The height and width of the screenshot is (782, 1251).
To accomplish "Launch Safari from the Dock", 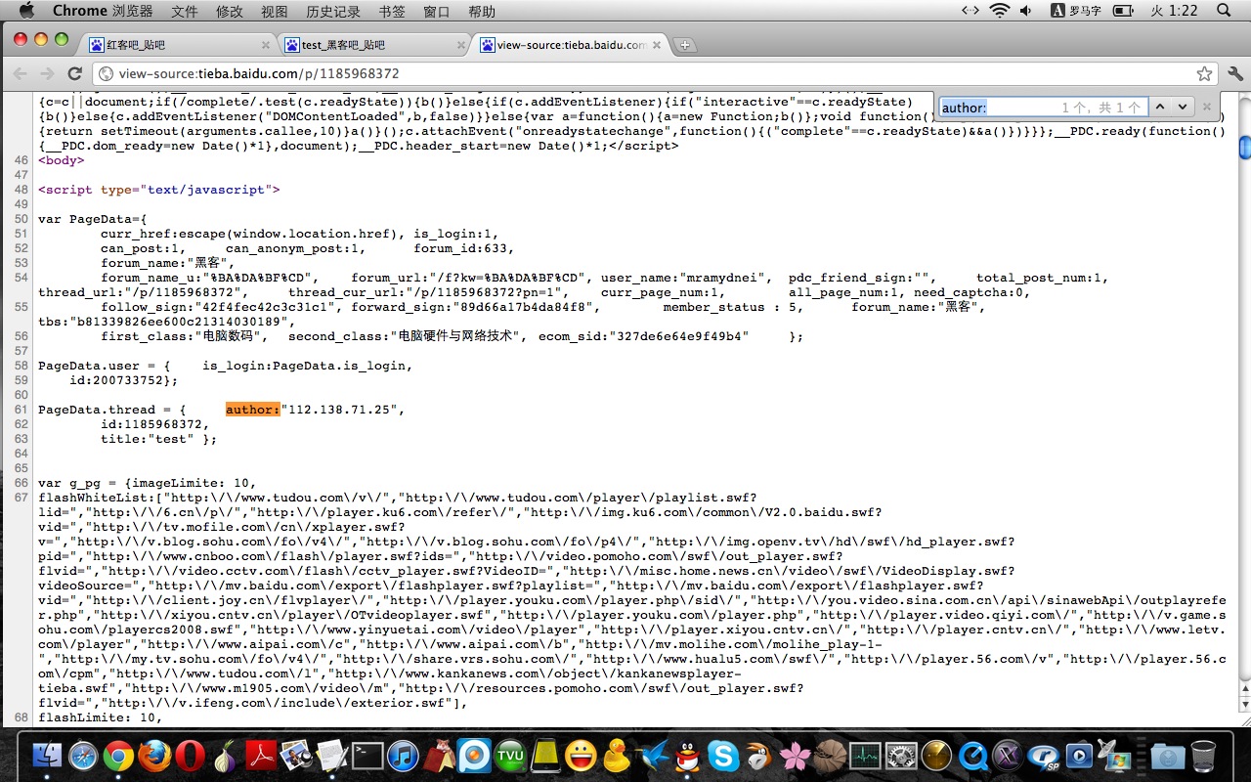I will coord(83,755).
